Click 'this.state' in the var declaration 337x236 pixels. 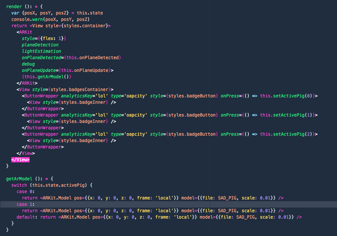point(90,13)
